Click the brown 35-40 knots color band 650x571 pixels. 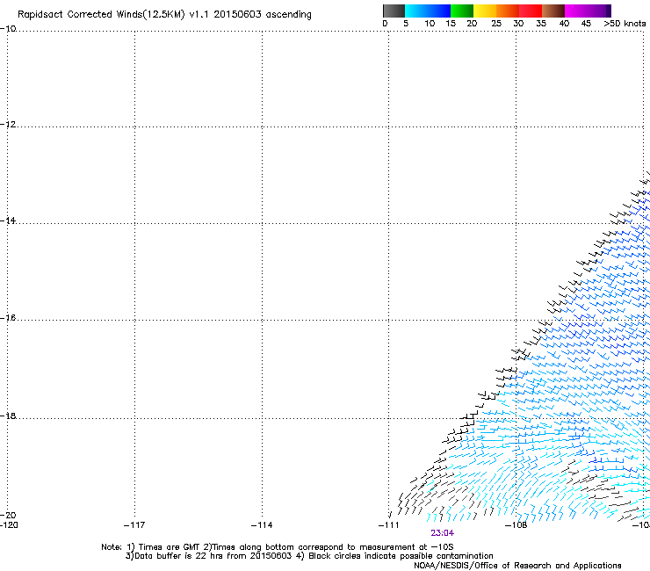click(553, 11)
